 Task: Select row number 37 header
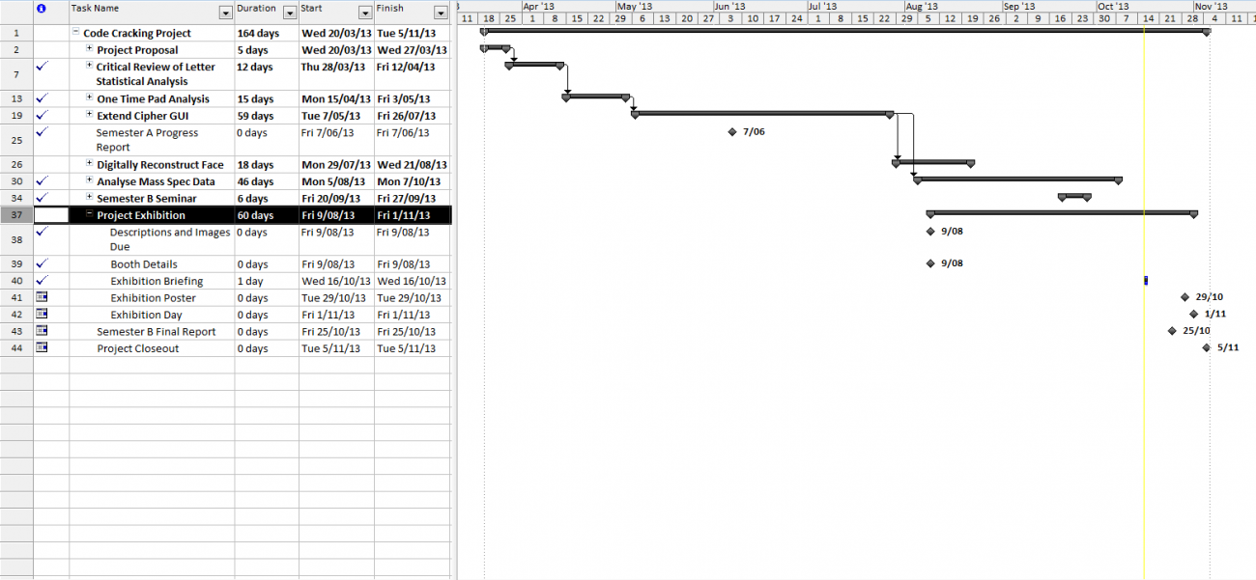tap(16, 215)
